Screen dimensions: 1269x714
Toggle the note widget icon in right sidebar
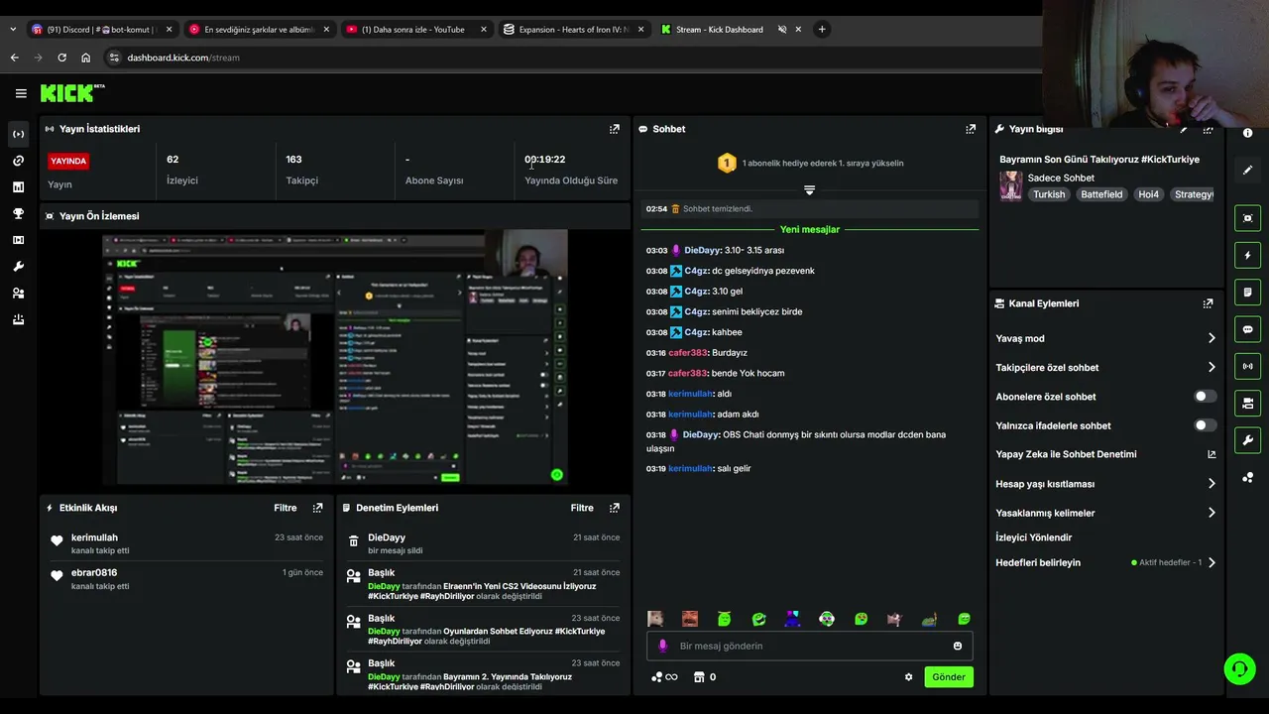(x=1247, y=293)
